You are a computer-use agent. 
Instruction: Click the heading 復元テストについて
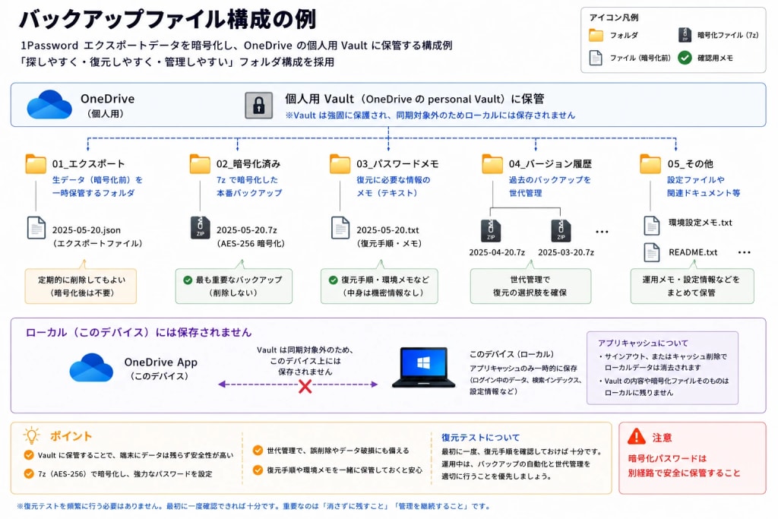pyautogui.click(x=480, y=438)
